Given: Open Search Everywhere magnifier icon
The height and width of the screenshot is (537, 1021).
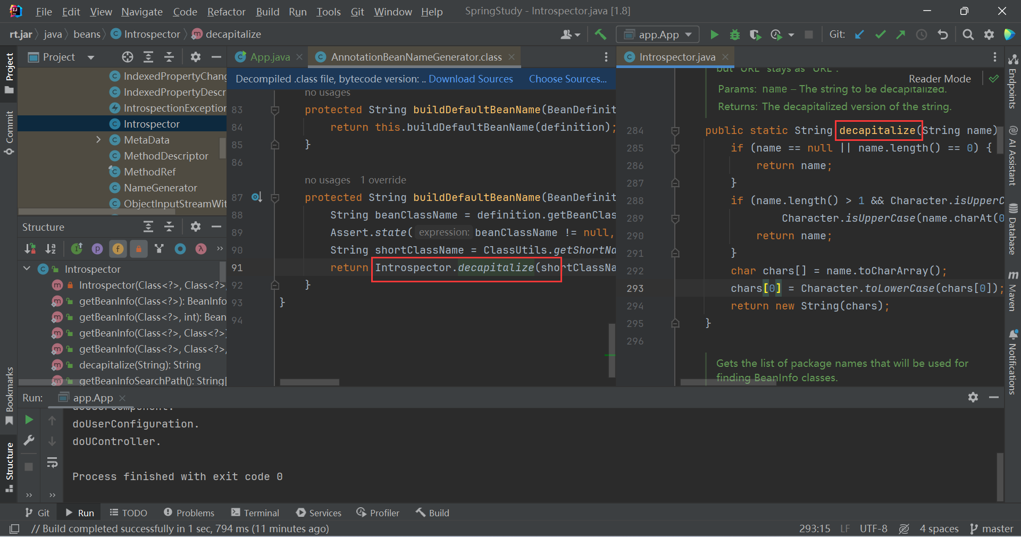Looking at the screenshot, I should [968, 35].
